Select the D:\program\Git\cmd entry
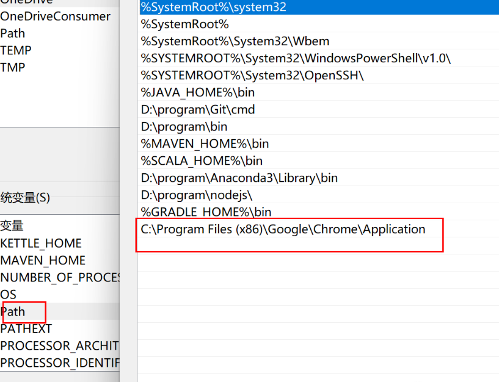Image resolution: width=499 pixels, height=382 pixels. [319, 110]
